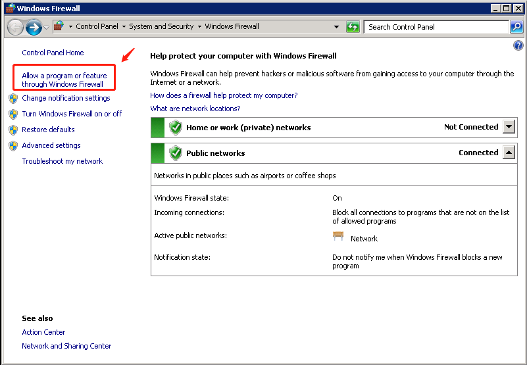Expand the arrow after Control Panel breadcrumb
Viewport: 527px width, 365px height.
124,26
